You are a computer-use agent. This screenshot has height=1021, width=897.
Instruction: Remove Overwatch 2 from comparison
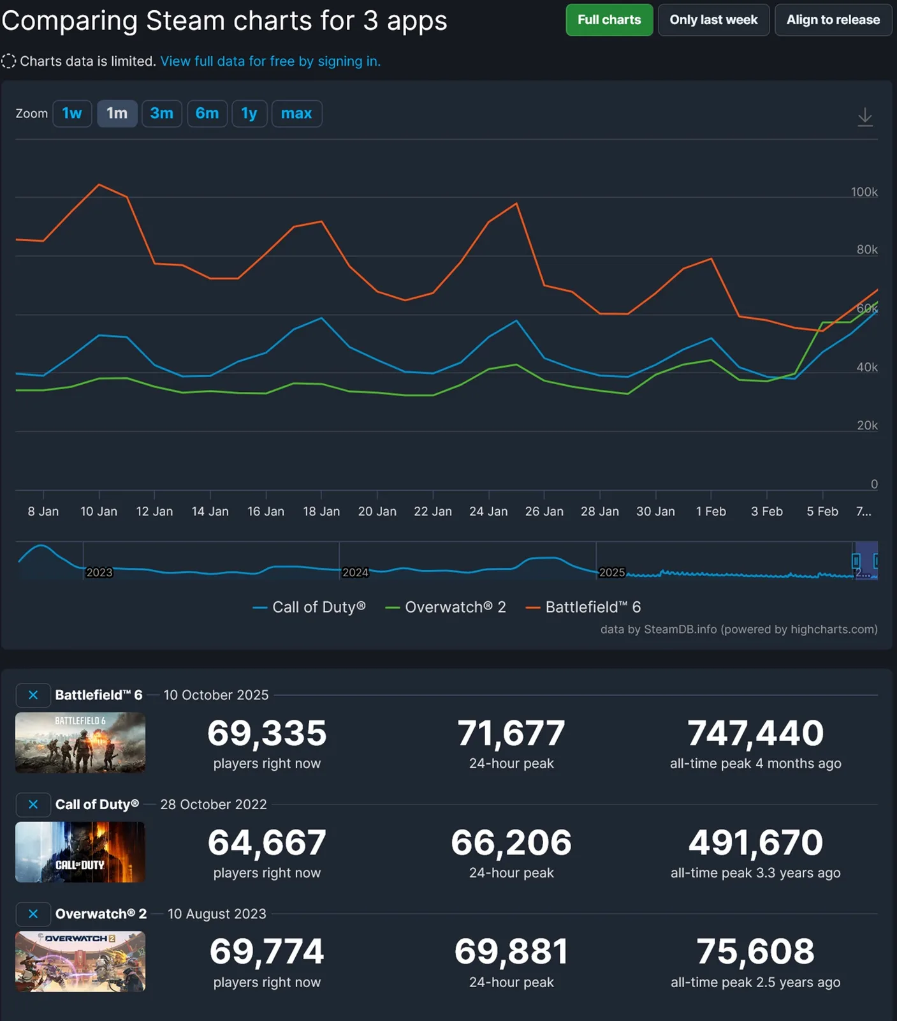(x=33, y=914)
